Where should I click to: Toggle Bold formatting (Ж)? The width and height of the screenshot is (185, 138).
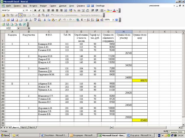pyautogui.click(x=35, y=10)
